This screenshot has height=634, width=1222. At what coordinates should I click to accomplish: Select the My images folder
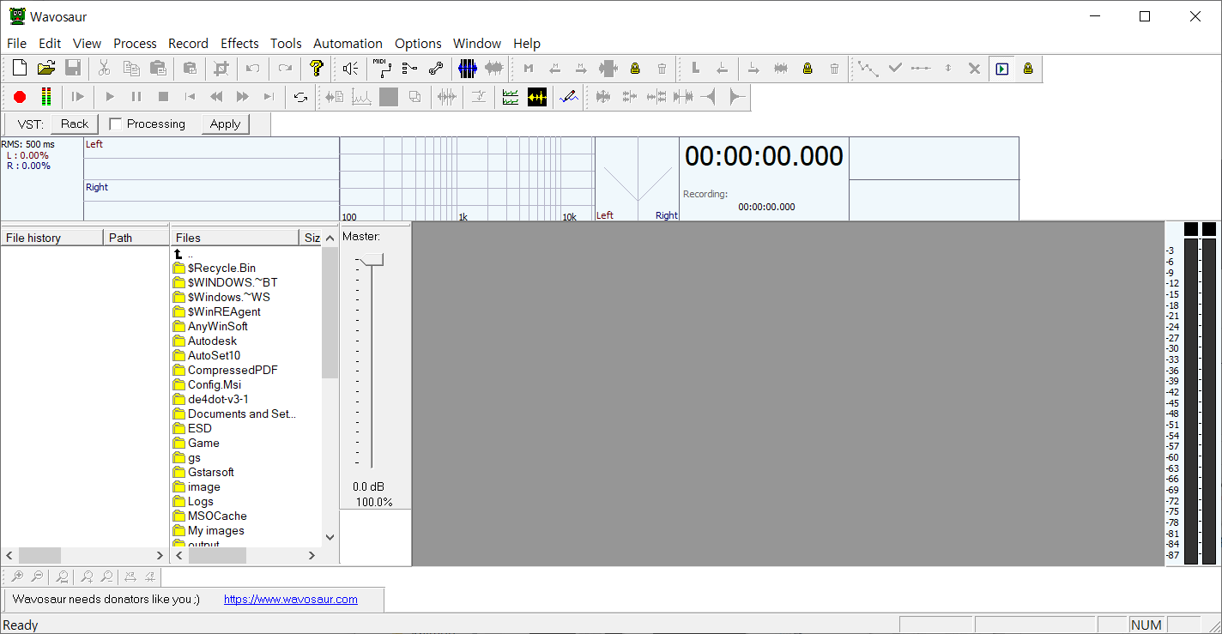pyautogui.click(x=209, y=531)
